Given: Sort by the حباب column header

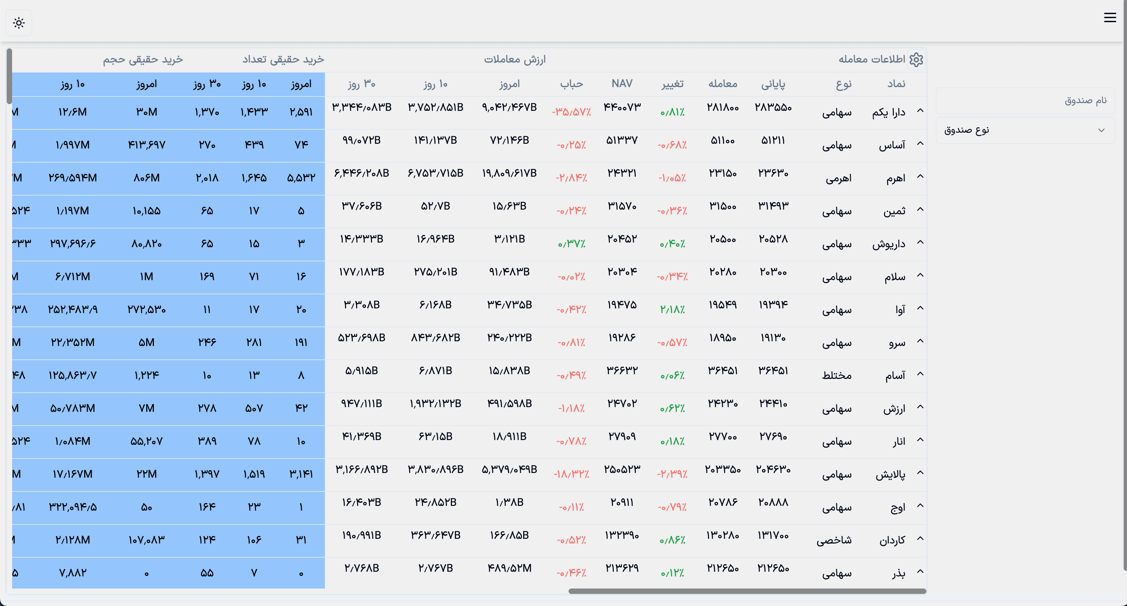Looking at the screenshot, I should pos(571,84).
